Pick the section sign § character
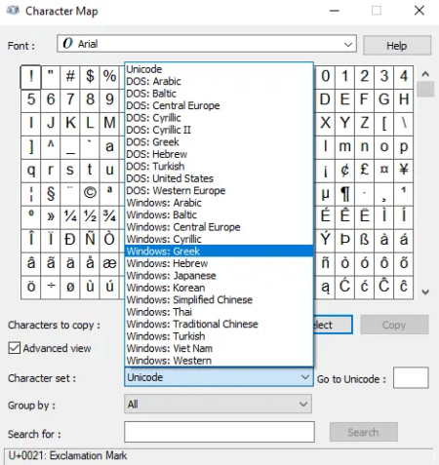 51,193
